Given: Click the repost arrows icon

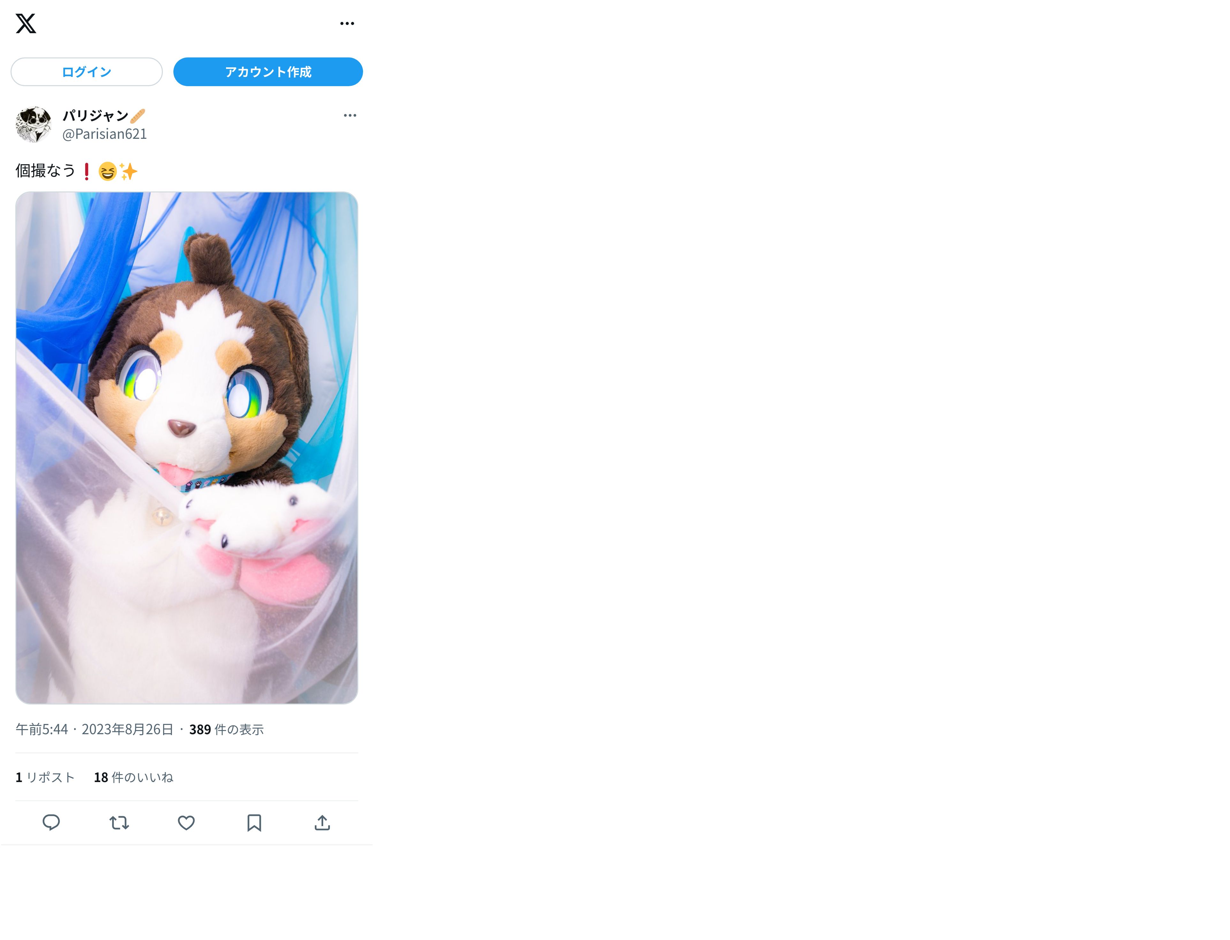Looking at the screenshot, I should pos(119,823).
